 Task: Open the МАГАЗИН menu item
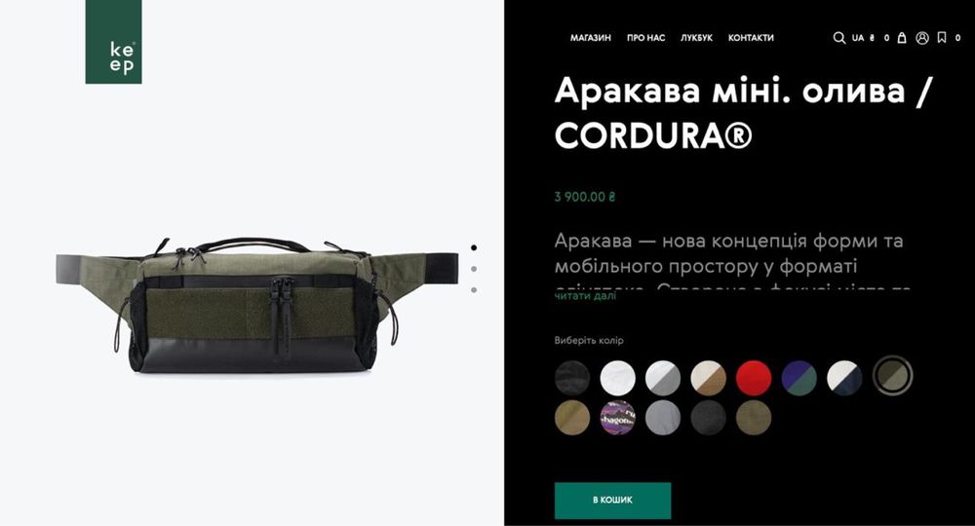591,38
